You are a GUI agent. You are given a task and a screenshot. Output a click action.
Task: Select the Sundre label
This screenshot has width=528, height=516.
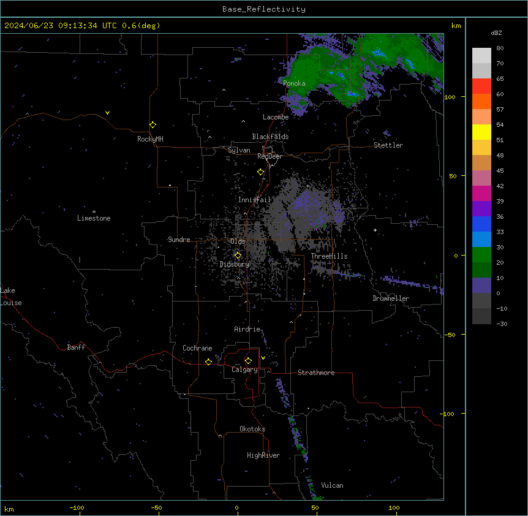click(x=179, y=240)
